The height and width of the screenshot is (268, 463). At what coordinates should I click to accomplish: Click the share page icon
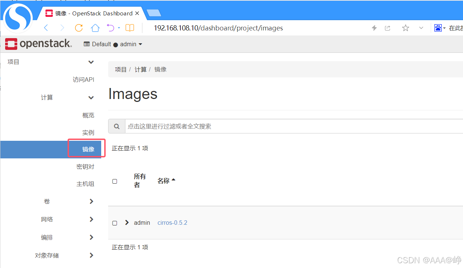click(x=387, y=28)
